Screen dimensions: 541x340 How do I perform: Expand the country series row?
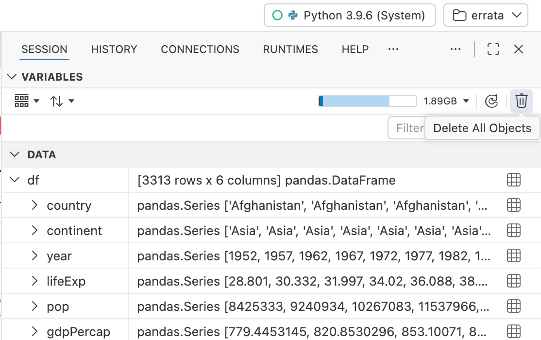click(34, 205)
